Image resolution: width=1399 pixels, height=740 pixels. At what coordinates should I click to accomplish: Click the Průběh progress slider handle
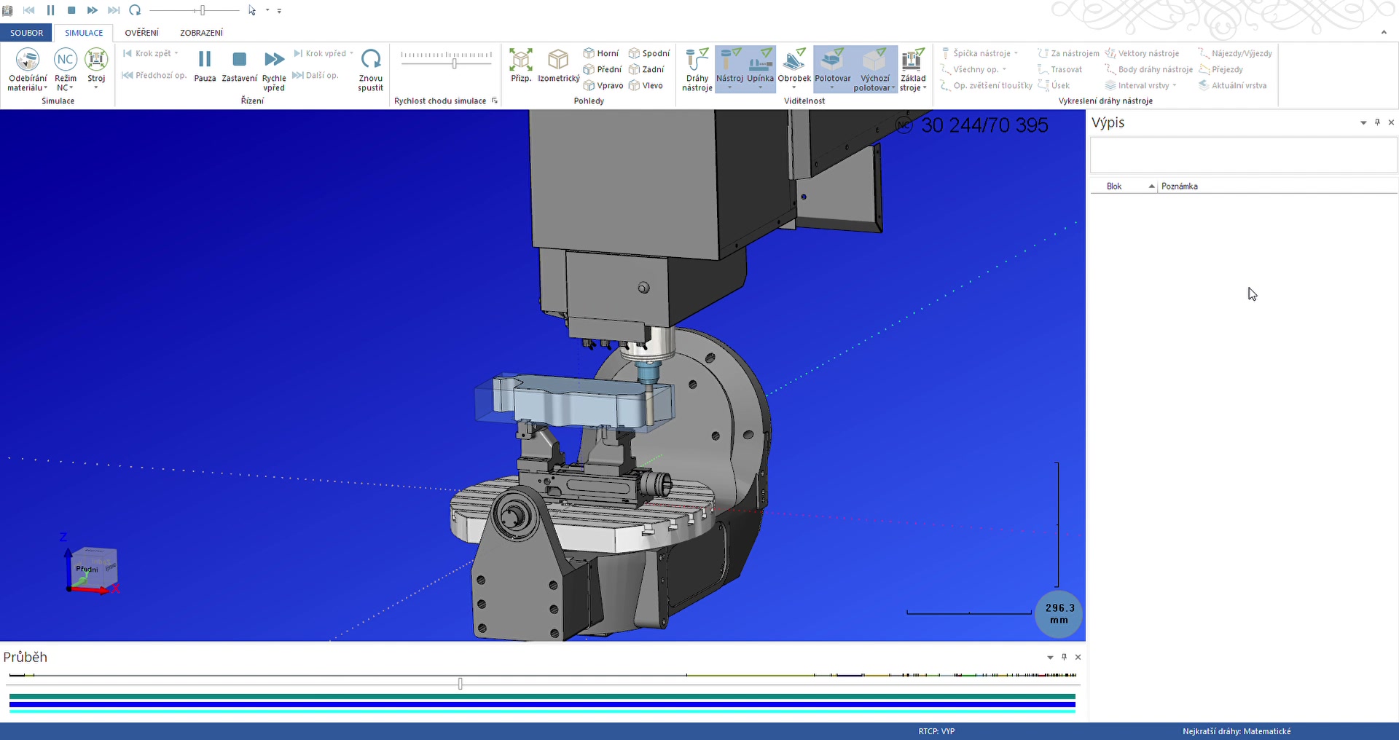tap(460, 683)
